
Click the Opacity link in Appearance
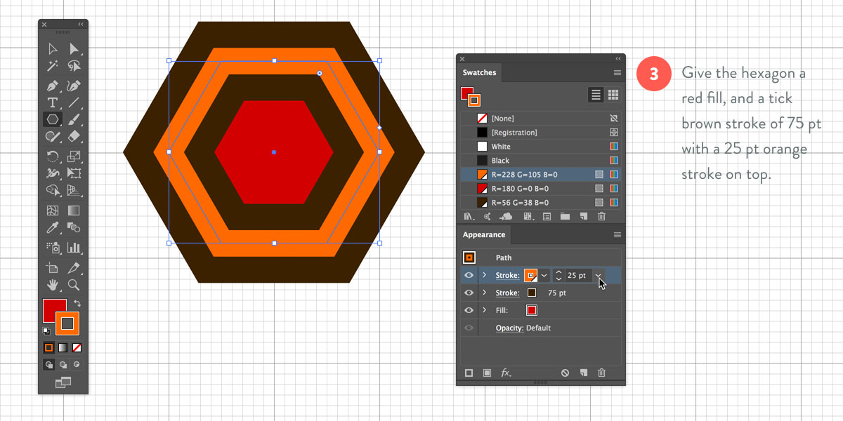coord(509,328)
